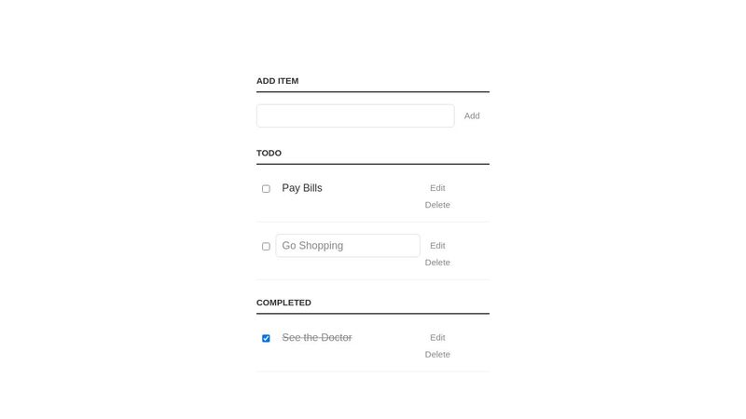This screenshot has height=419, width=746.
Task: Click the COMPLETED section heading
Action: [283, 303]
